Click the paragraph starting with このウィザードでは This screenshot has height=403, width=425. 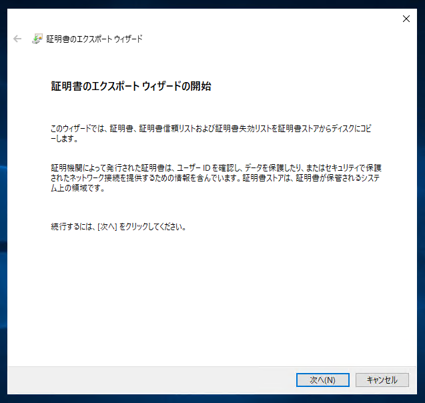(x=211, y=133)
